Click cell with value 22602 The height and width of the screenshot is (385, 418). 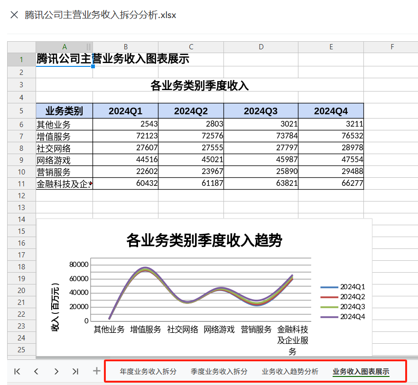(126, 172)
